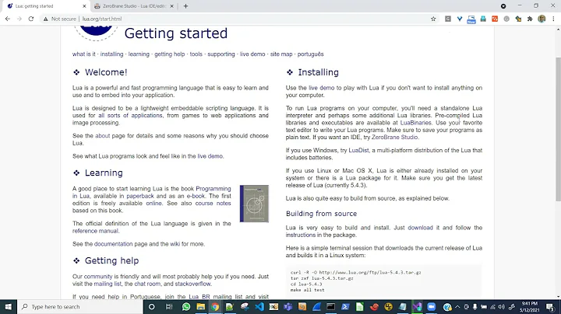Screen dimensions: 561x314
Task: Bookmark this page with the star icon
Action: click(433, 19)
